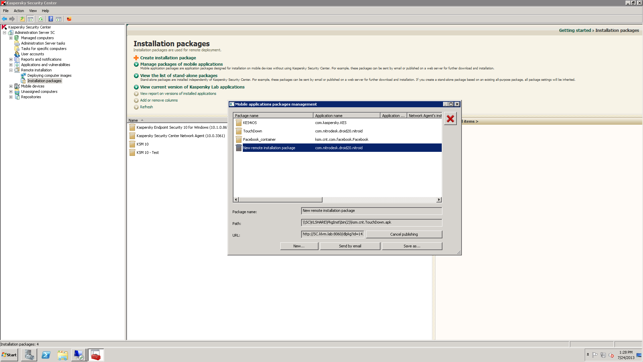
Task: Expand the Managed computers node
Action: pyautogui.click(x=11, y=38)
